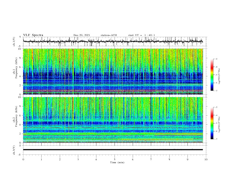Click the 'start UT = 1:40:1' label

(x=141, y=35)
